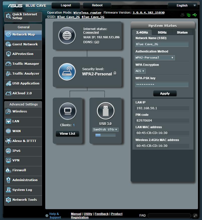Click the Apply button in System Status

[x=165, y=93]
